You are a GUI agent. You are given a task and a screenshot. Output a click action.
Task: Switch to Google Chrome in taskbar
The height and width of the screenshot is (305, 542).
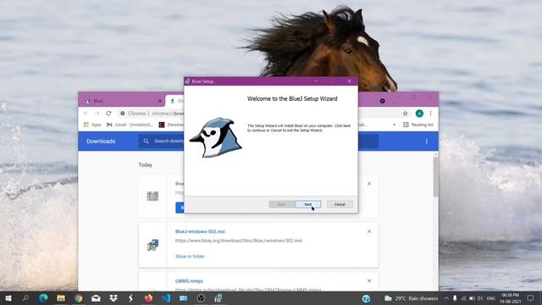point(79,298)
